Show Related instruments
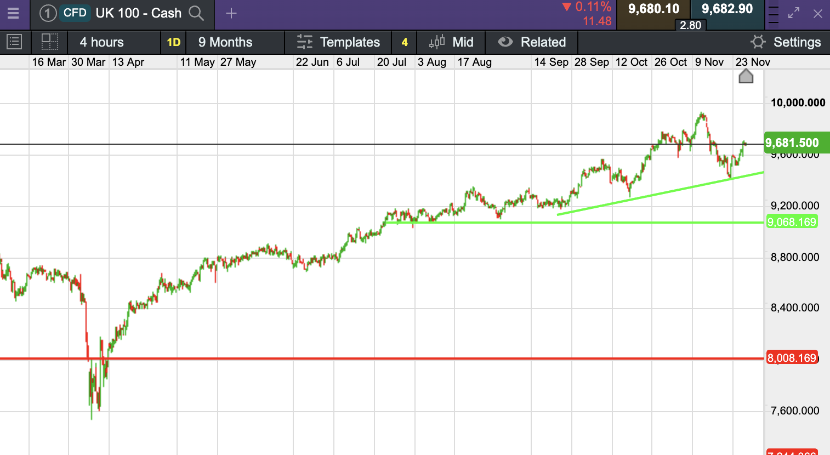Viewport: 830px width, 455px height. [x=532, y=42]
